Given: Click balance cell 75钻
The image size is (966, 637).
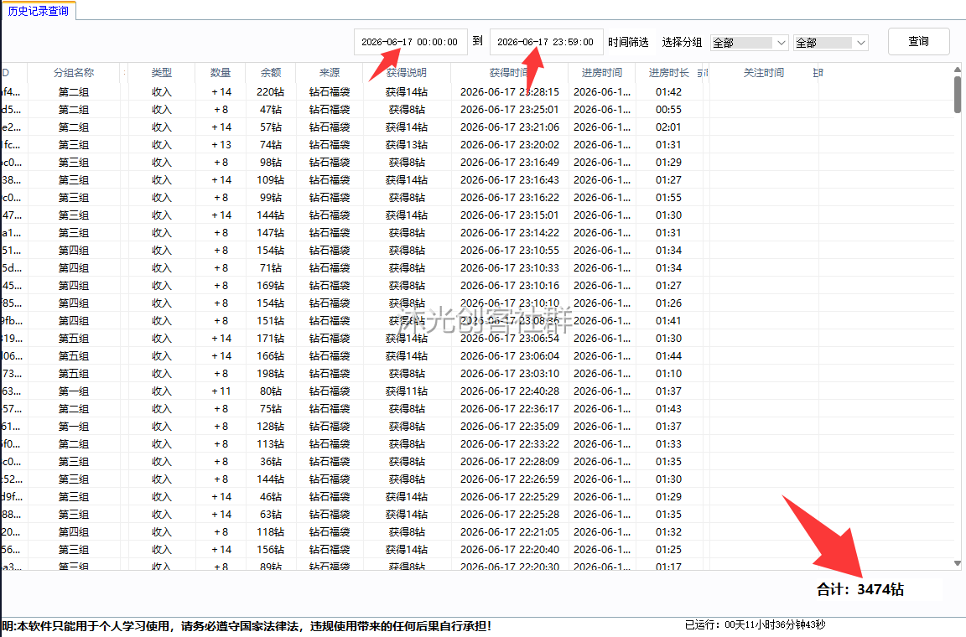Looking at the screenshot, I should pos(271,409).
